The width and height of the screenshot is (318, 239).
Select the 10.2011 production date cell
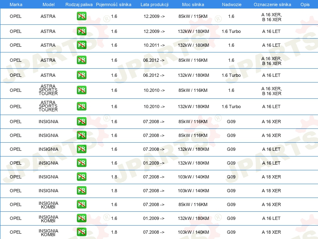(x=154, y=45)
